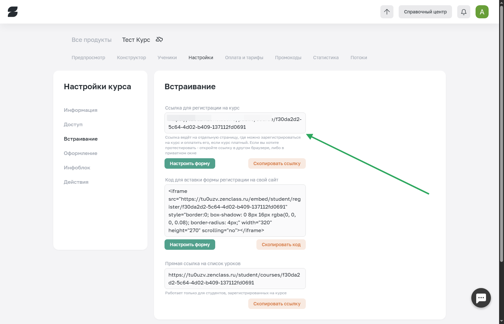Select Действия in course settings

pyautogui.click(x=76, y=182)
